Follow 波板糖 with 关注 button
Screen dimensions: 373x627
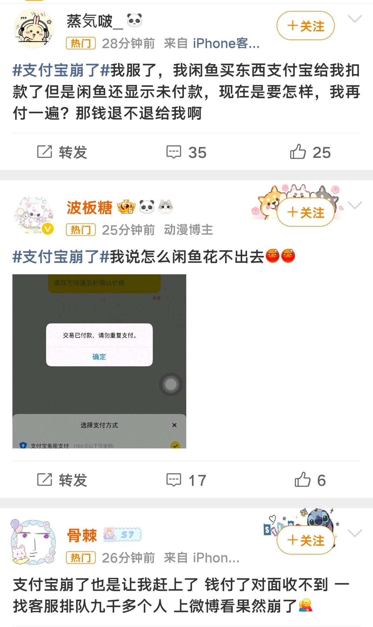(x=305, y=212)
